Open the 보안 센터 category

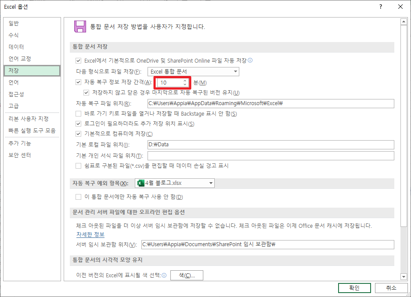32,155
